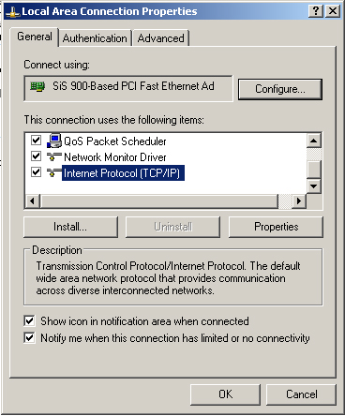The height and width of the screenshot is (416, 345).
Task: Open Properties for the selected item
Action: tap(277, 227)
